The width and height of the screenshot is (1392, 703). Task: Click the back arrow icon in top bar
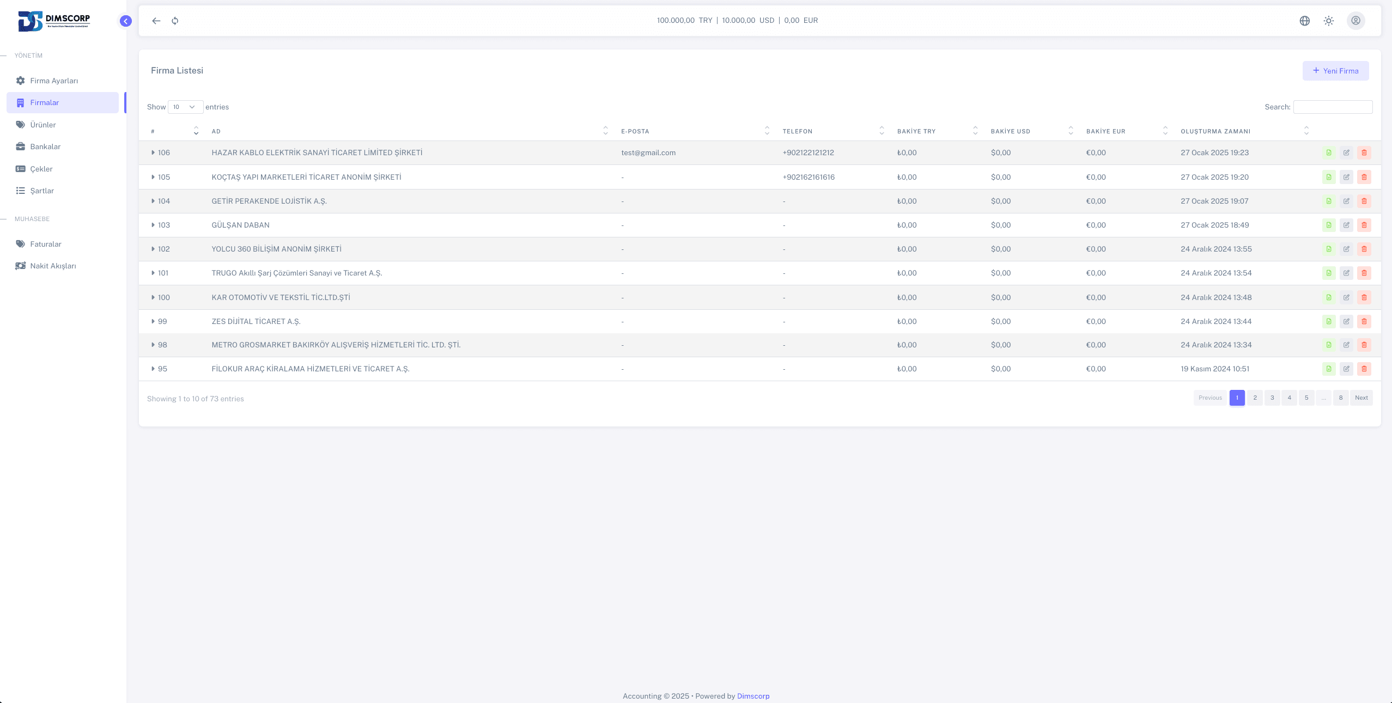156,21
